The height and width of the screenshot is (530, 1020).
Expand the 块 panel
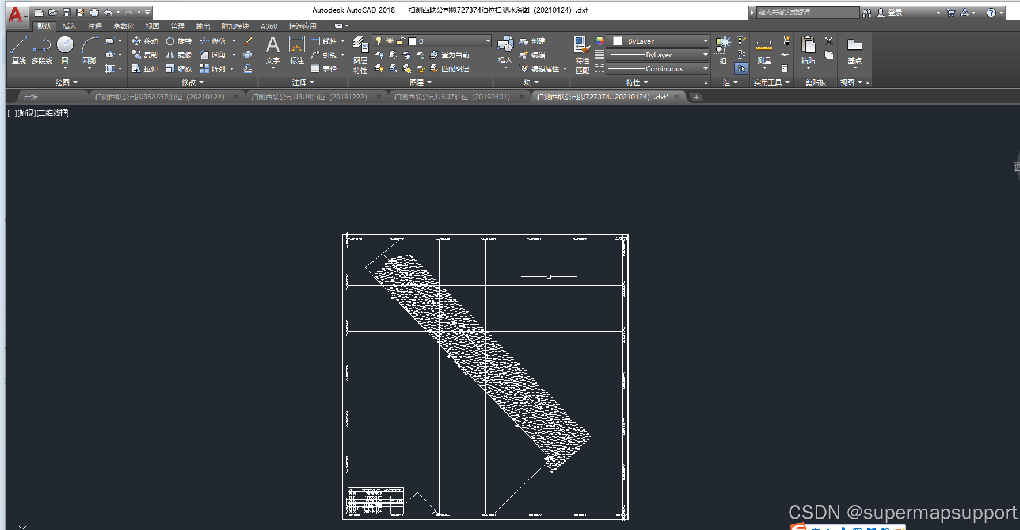point(531,82)
